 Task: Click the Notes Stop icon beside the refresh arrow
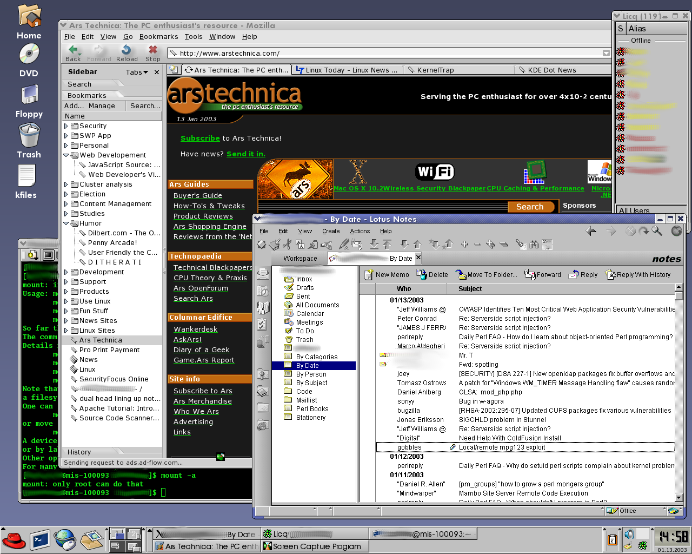click(630, 231)
